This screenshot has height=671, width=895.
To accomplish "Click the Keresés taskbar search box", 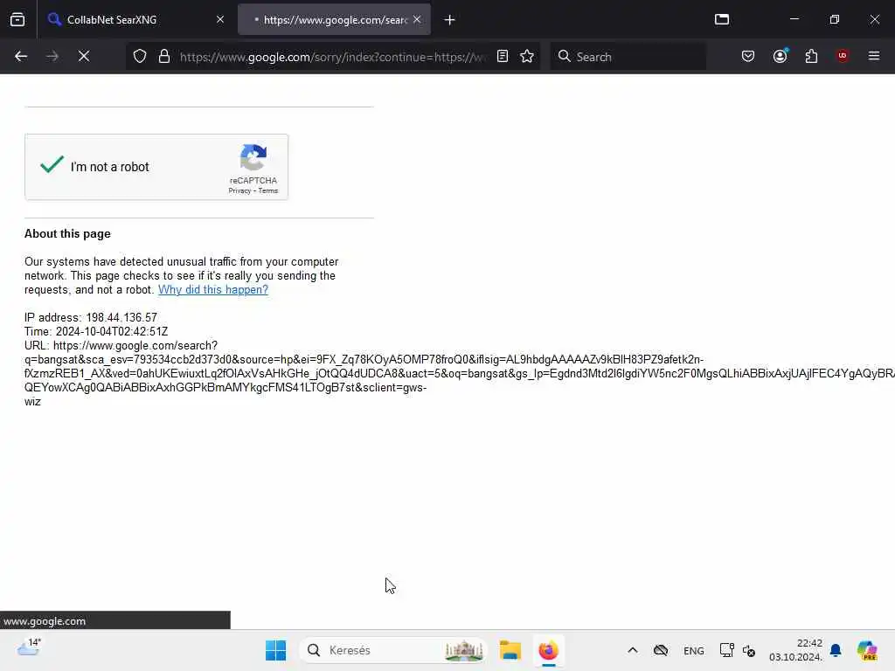I will [x=394, y=650].
